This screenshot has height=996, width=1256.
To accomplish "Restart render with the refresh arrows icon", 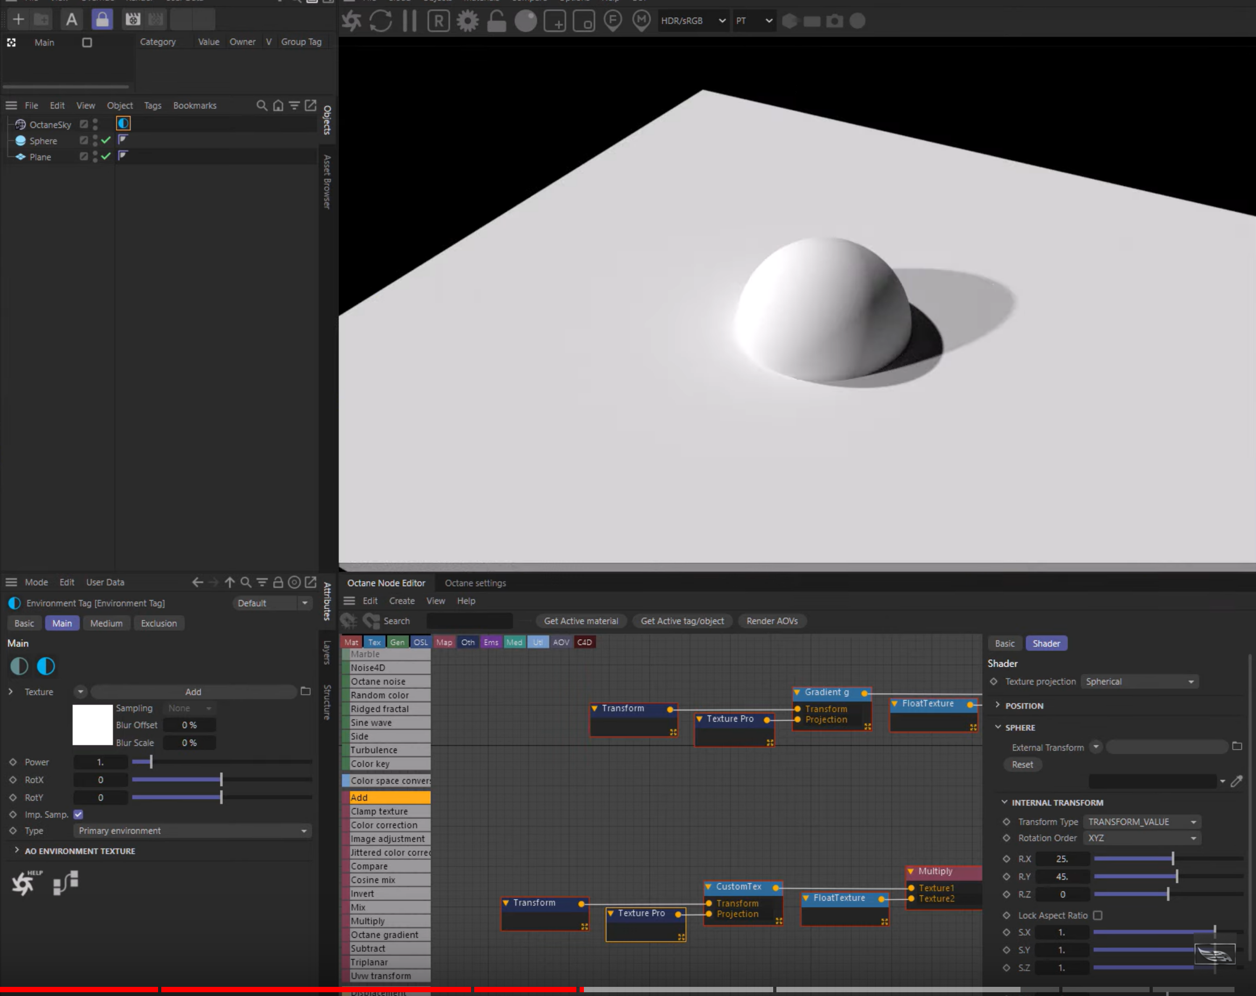I will [x=381, y=21].
